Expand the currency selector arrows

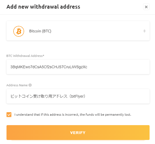[144, 31]
